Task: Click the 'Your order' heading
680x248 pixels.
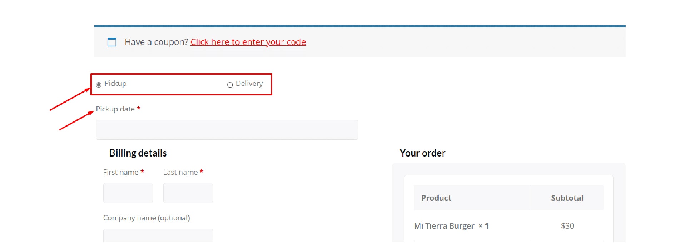Action: coord(422,153)
